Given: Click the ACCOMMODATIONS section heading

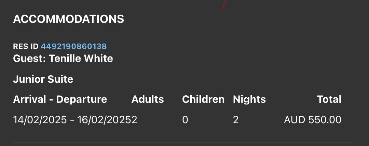Looking at the screenshot, I should (x=68, y=19).
